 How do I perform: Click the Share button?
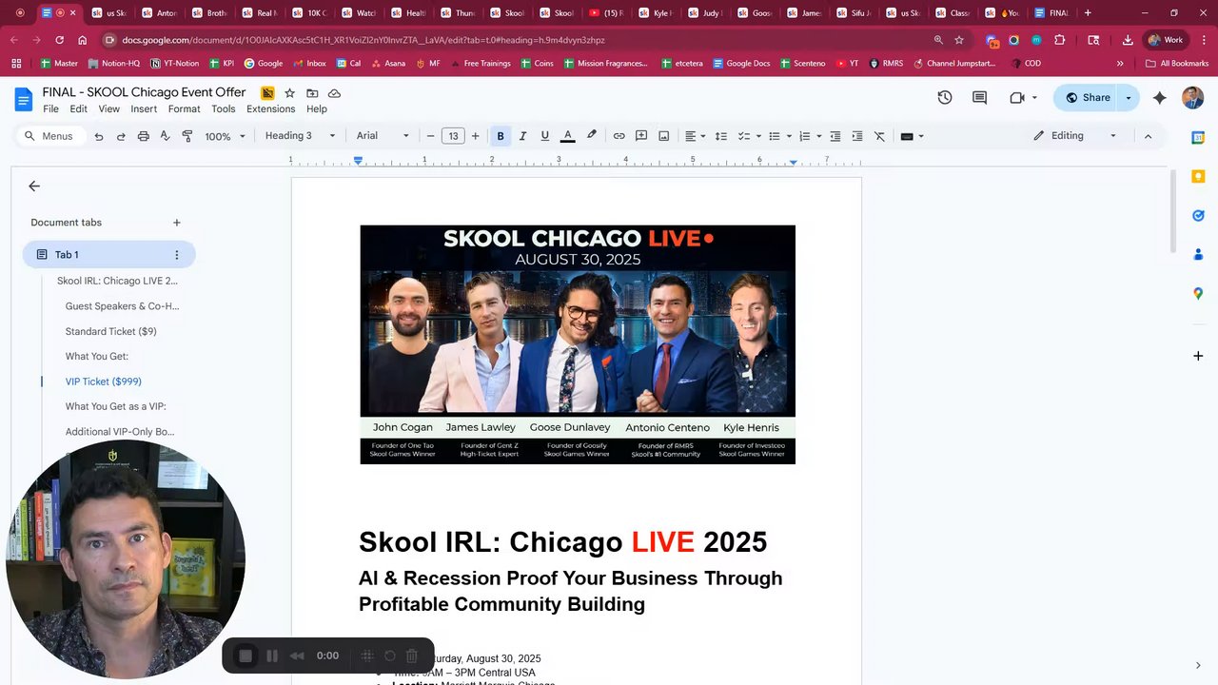coord(1087,97)
